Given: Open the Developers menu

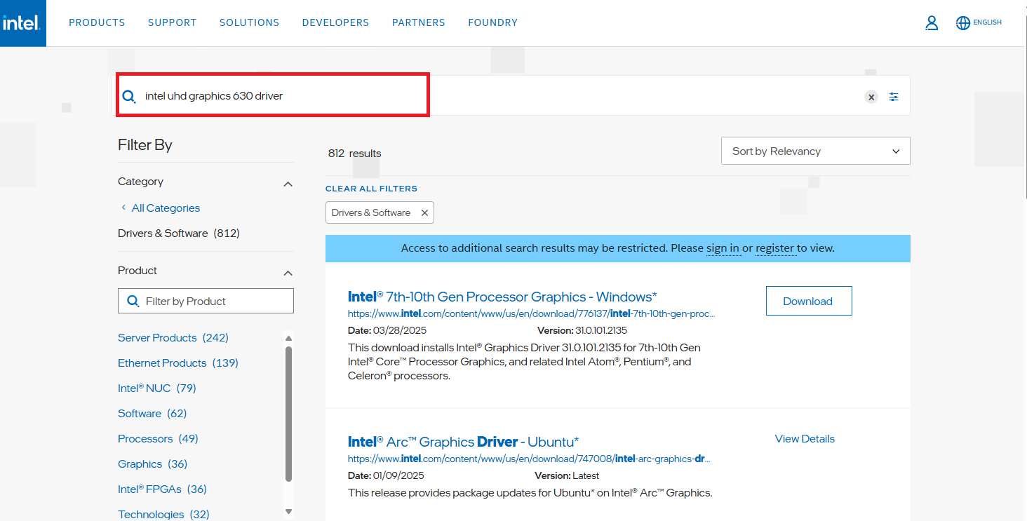Looking at the screenshot, I should 335,22.
